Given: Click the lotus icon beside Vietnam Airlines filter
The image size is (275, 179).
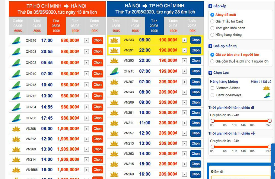Looking at the screenshot, I should [266, 88].
